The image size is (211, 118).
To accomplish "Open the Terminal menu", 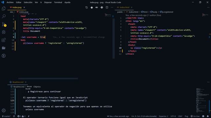I will coord(58,2).
